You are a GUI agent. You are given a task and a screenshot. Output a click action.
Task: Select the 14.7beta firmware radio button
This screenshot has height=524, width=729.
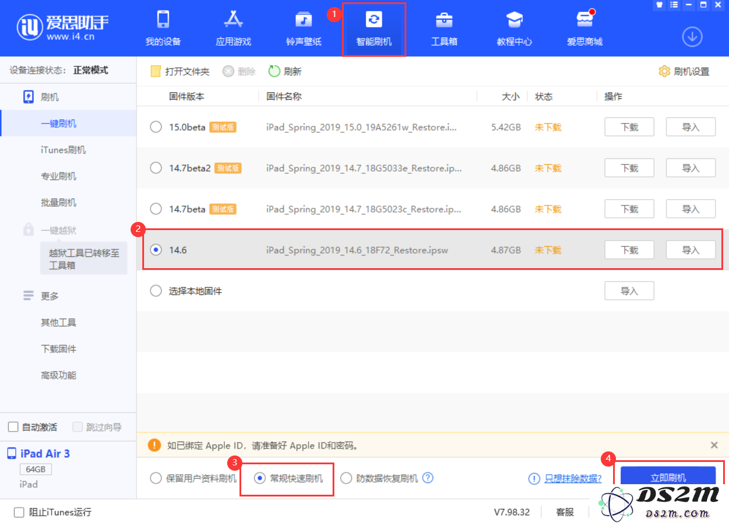(156, 209)
